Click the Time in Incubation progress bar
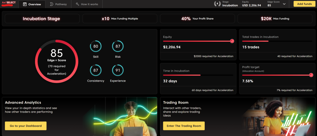 pos(198,75)
